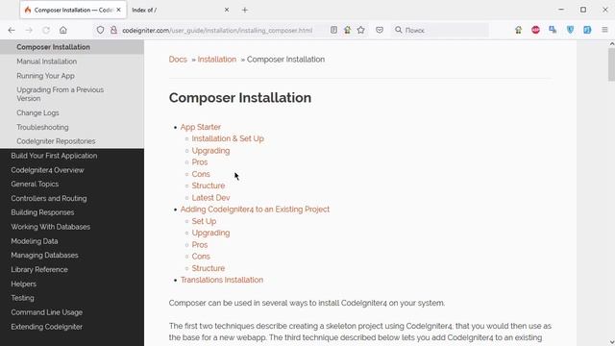Expand Building Responses section

point(42,212)
